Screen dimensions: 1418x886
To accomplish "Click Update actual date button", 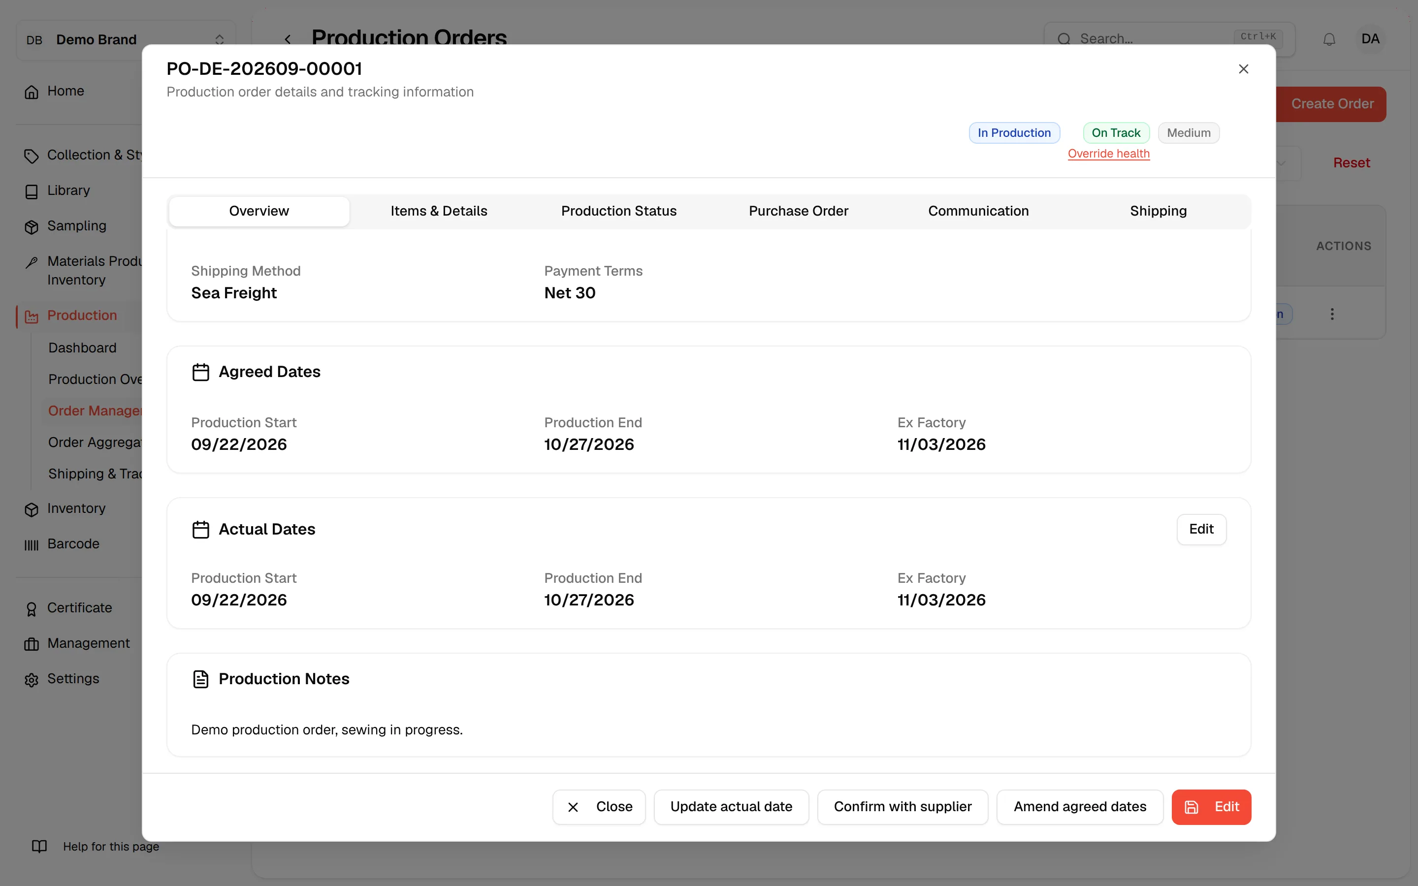I will coord(731,807).
